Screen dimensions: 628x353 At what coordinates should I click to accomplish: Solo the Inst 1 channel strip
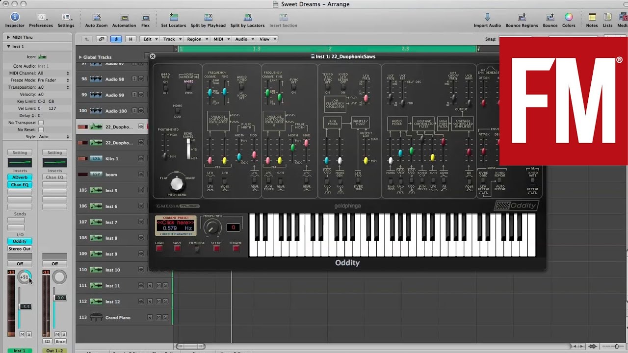pyautogui.click(x=29, y=334)
